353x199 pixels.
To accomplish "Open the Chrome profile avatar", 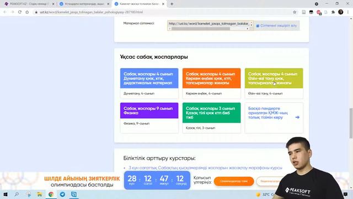I will [x=341, y=12].
